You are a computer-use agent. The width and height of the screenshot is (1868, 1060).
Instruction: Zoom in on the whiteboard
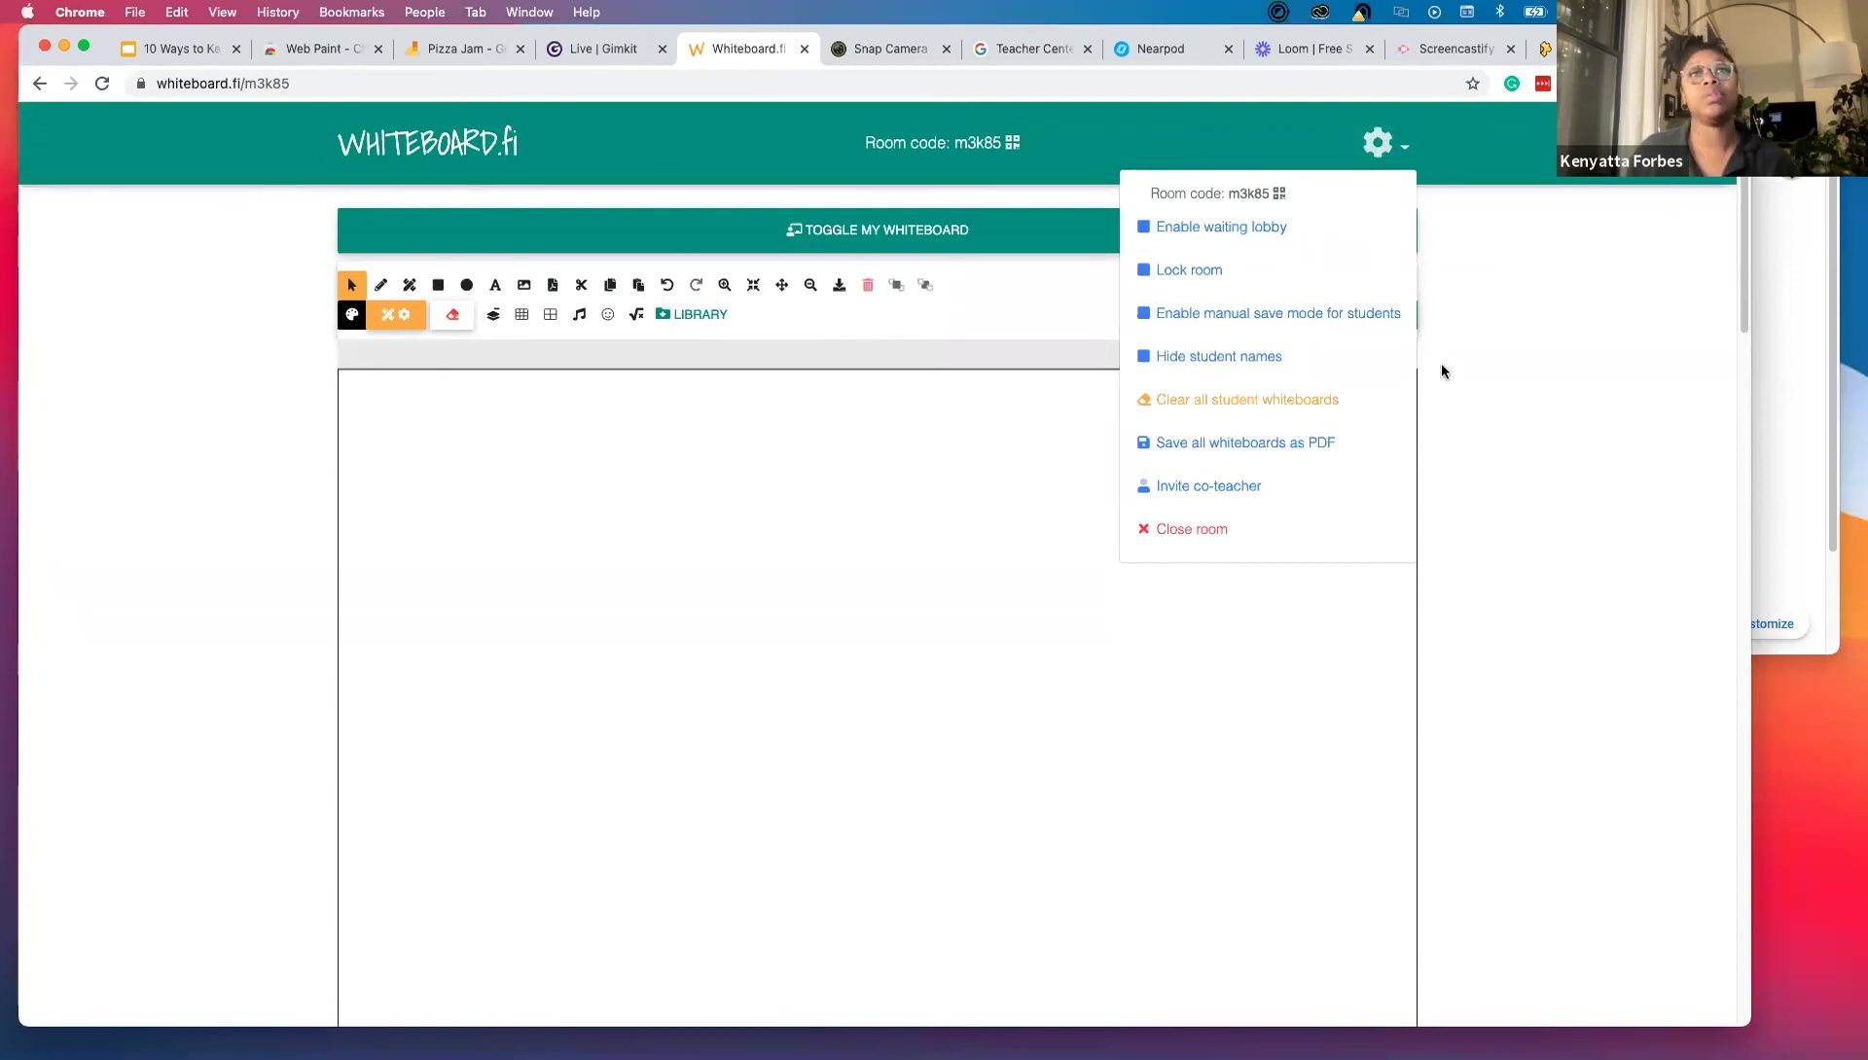(725, 285)
